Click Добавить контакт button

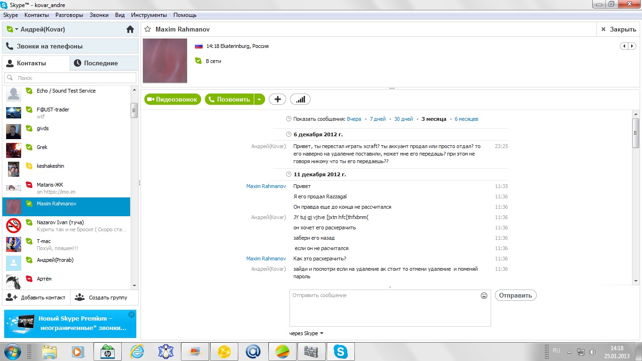pyautogui.click(x=36, y=298)
